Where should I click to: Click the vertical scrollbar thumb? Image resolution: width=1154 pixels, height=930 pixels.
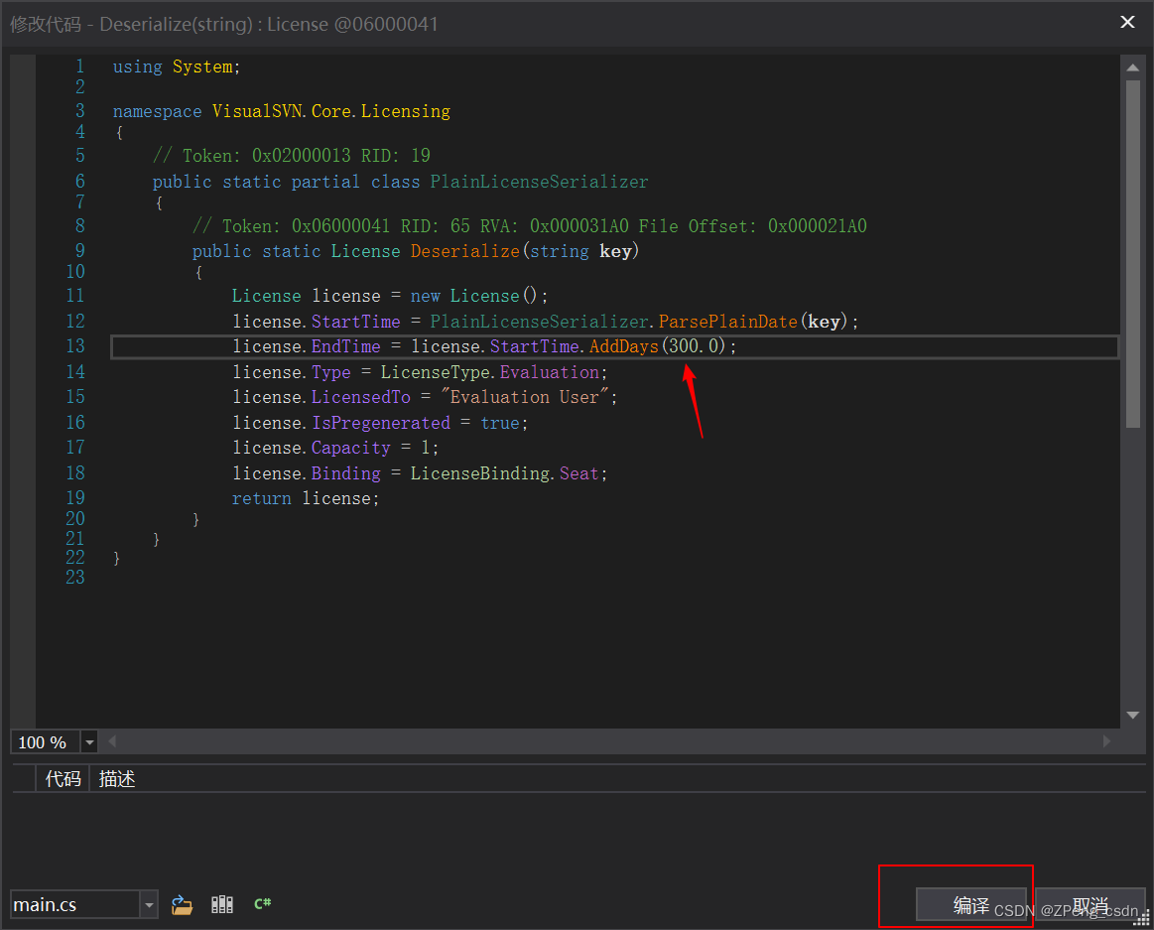tap(1132, 254)
